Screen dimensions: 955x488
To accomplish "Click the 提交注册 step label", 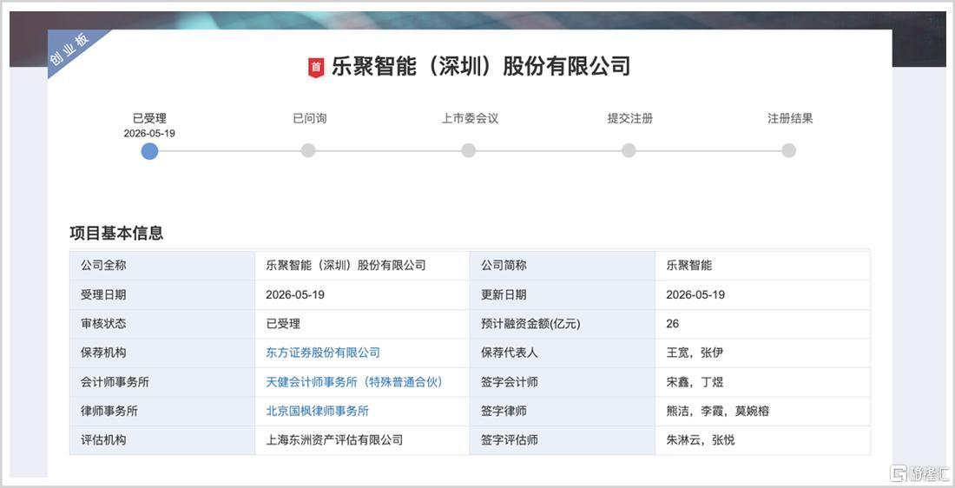I will 629,118.
